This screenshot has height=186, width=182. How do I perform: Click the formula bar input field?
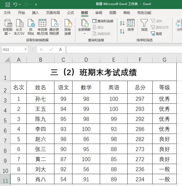pos(124,49)
